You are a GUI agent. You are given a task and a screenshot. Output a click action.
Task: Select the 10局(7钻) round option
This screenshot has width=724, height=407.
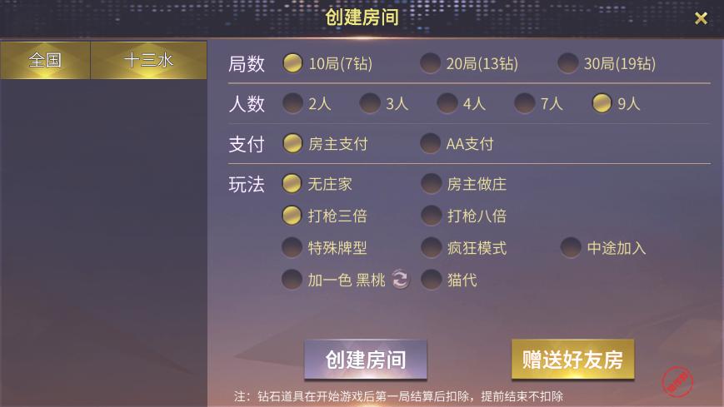tap(292, 63)
